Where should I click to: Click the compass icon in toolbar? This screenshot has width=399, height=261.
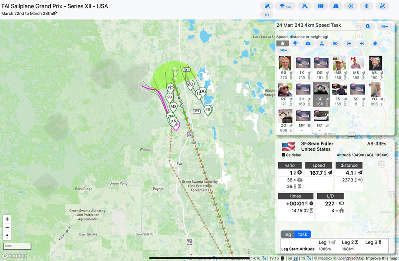pos(351,6)
